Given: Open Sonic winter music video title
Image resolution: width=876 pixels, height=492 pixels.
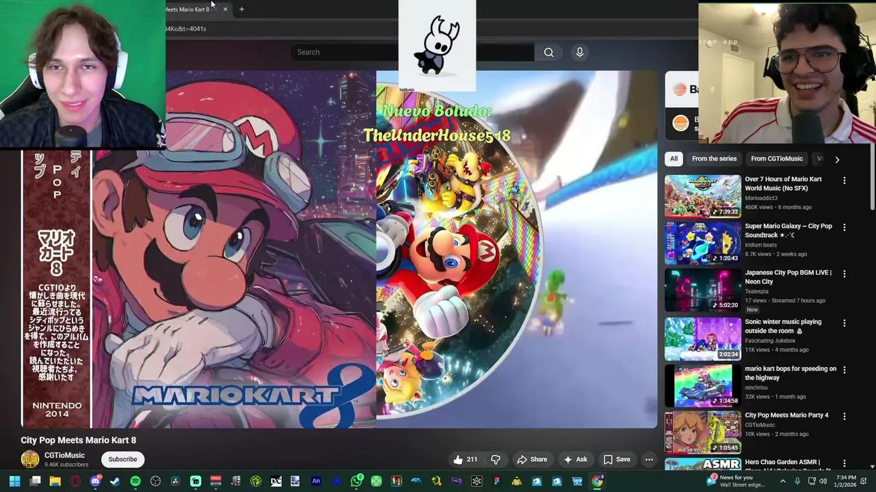Looking at the screenshot, I should [x=783, y=326].
